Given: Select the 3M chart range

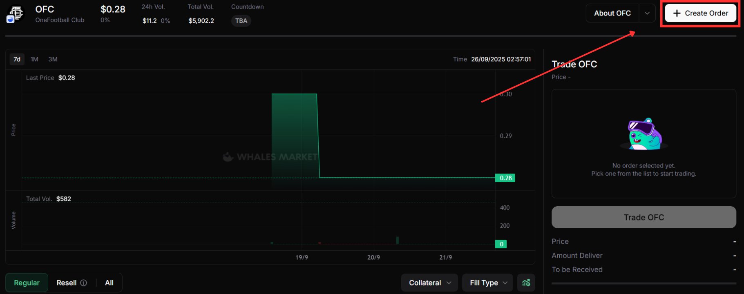Looking at the screenshot, I should tap(53, 59).
